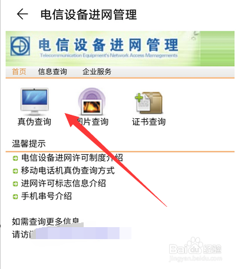The image size is (239, 269).
Task: Open the 信息查询 menu
Action: [x=53, y=72]
